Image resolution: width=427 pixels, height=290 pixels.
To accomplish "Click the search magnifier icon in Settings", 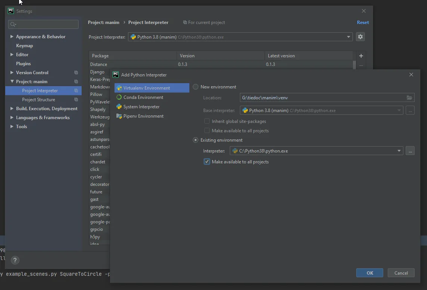I will pos(13,24).
